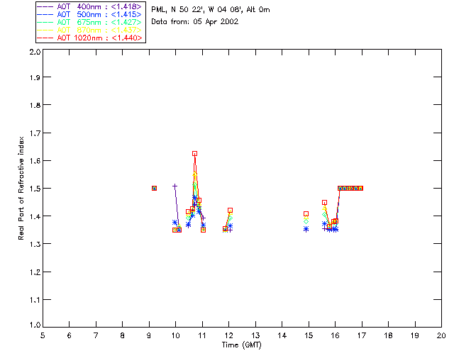
Task: Click the red square marker near time 15
Action: tap(306, 214)
